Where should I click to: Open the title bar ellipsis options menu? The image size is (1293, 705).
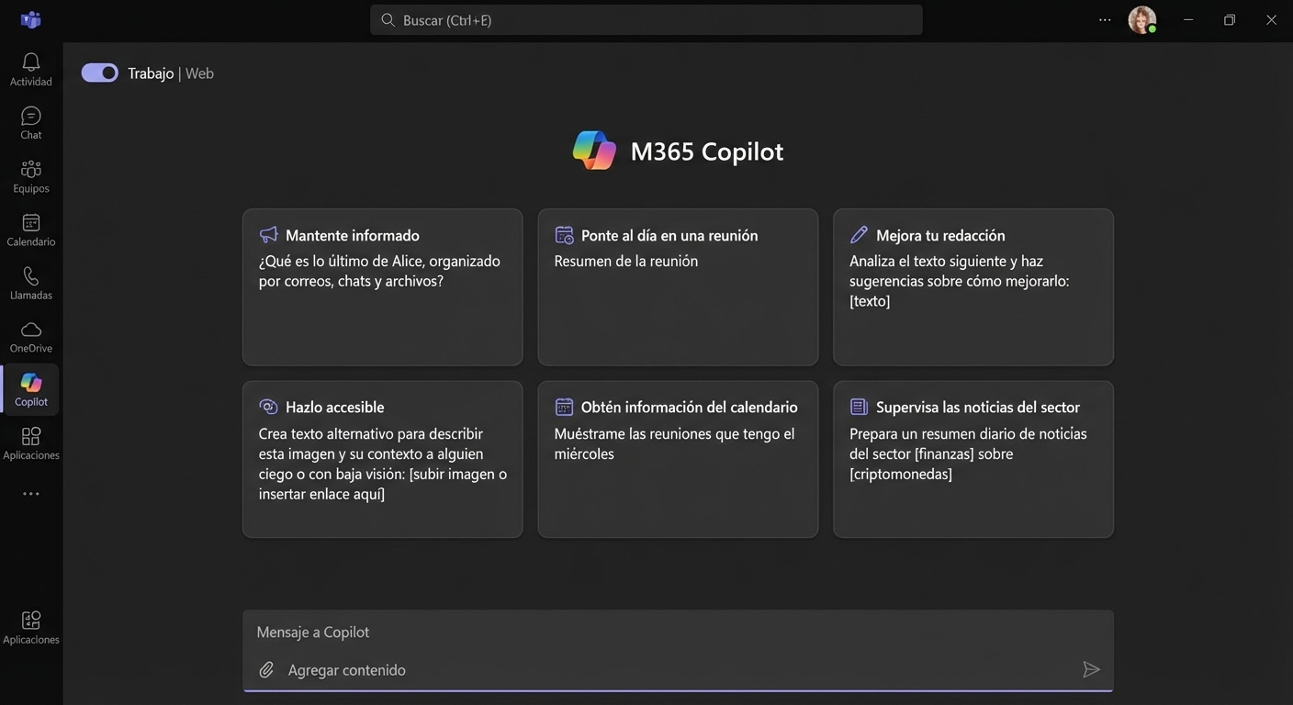click(1104, 19)
